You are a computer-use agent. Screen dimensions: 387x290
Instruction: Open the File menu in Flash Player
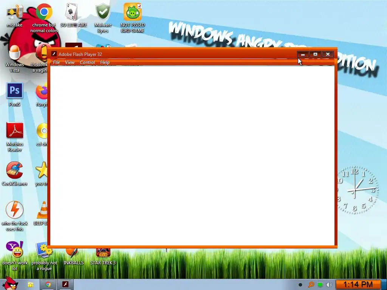tap(56, 62)
